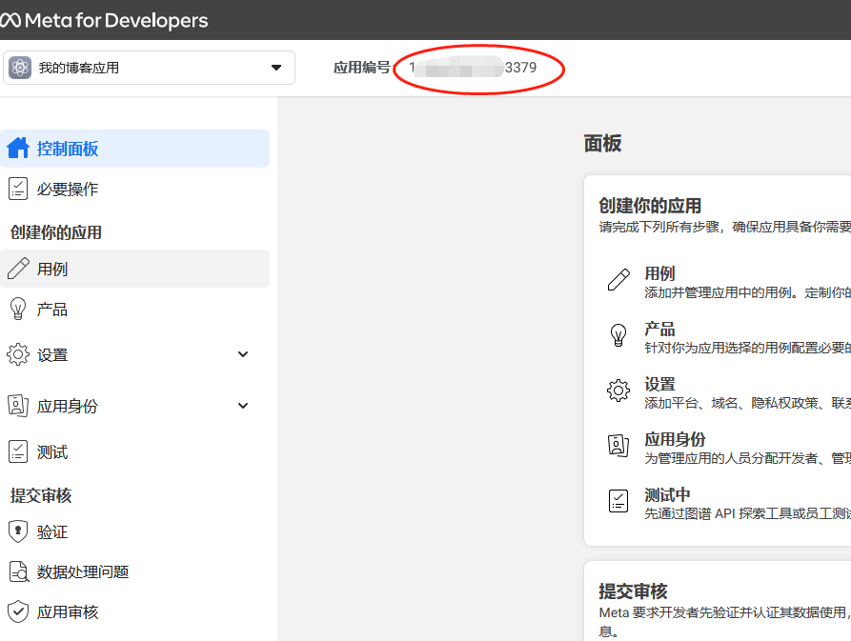This screenshot has width=851, height=641.
Task: Click the checklist icon beside 必要操作
Action: pyautogui.click(x=18, y=190)
